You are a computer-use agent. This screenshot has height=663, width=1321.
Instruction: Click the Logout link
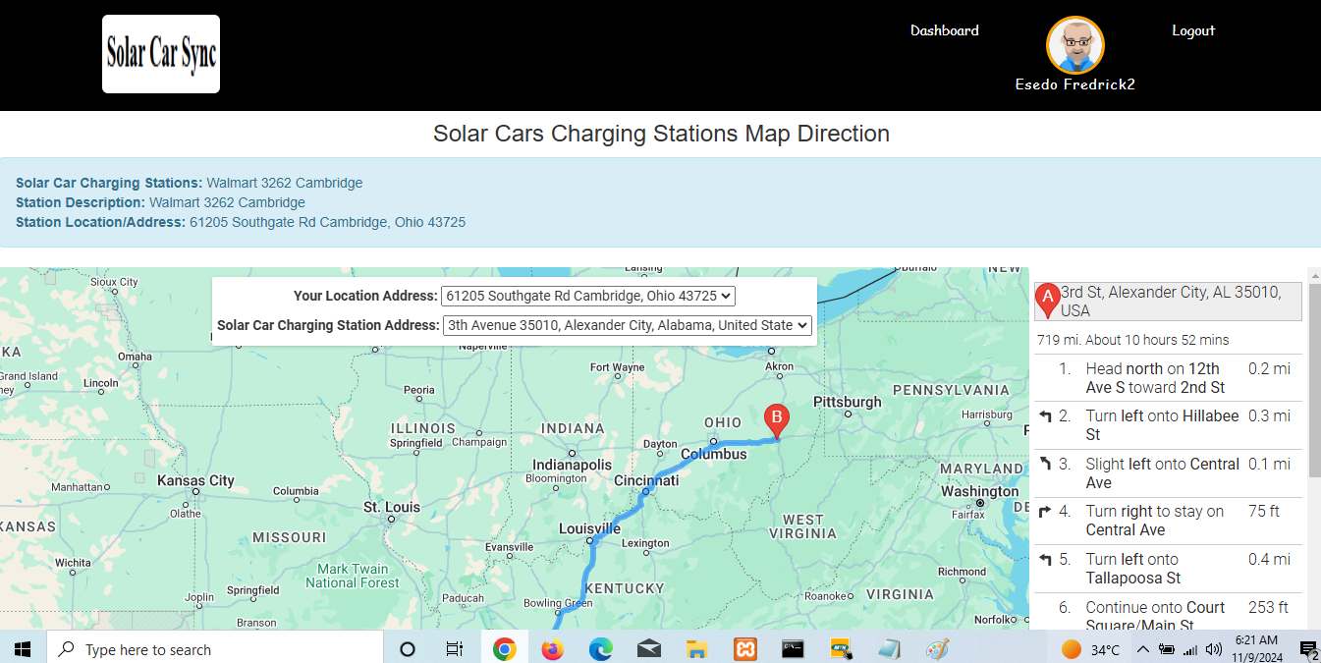1193,30
